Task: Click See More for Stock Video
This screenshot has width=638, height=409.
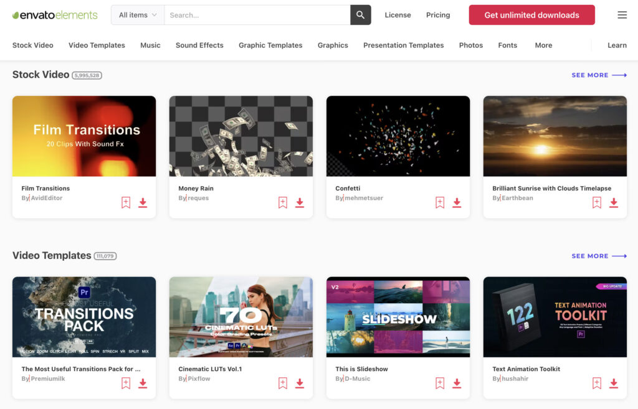Action: coord(599,75)
